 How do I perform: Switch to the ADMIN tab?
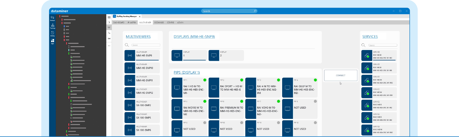pyautogui.click(x=180, y=22)
